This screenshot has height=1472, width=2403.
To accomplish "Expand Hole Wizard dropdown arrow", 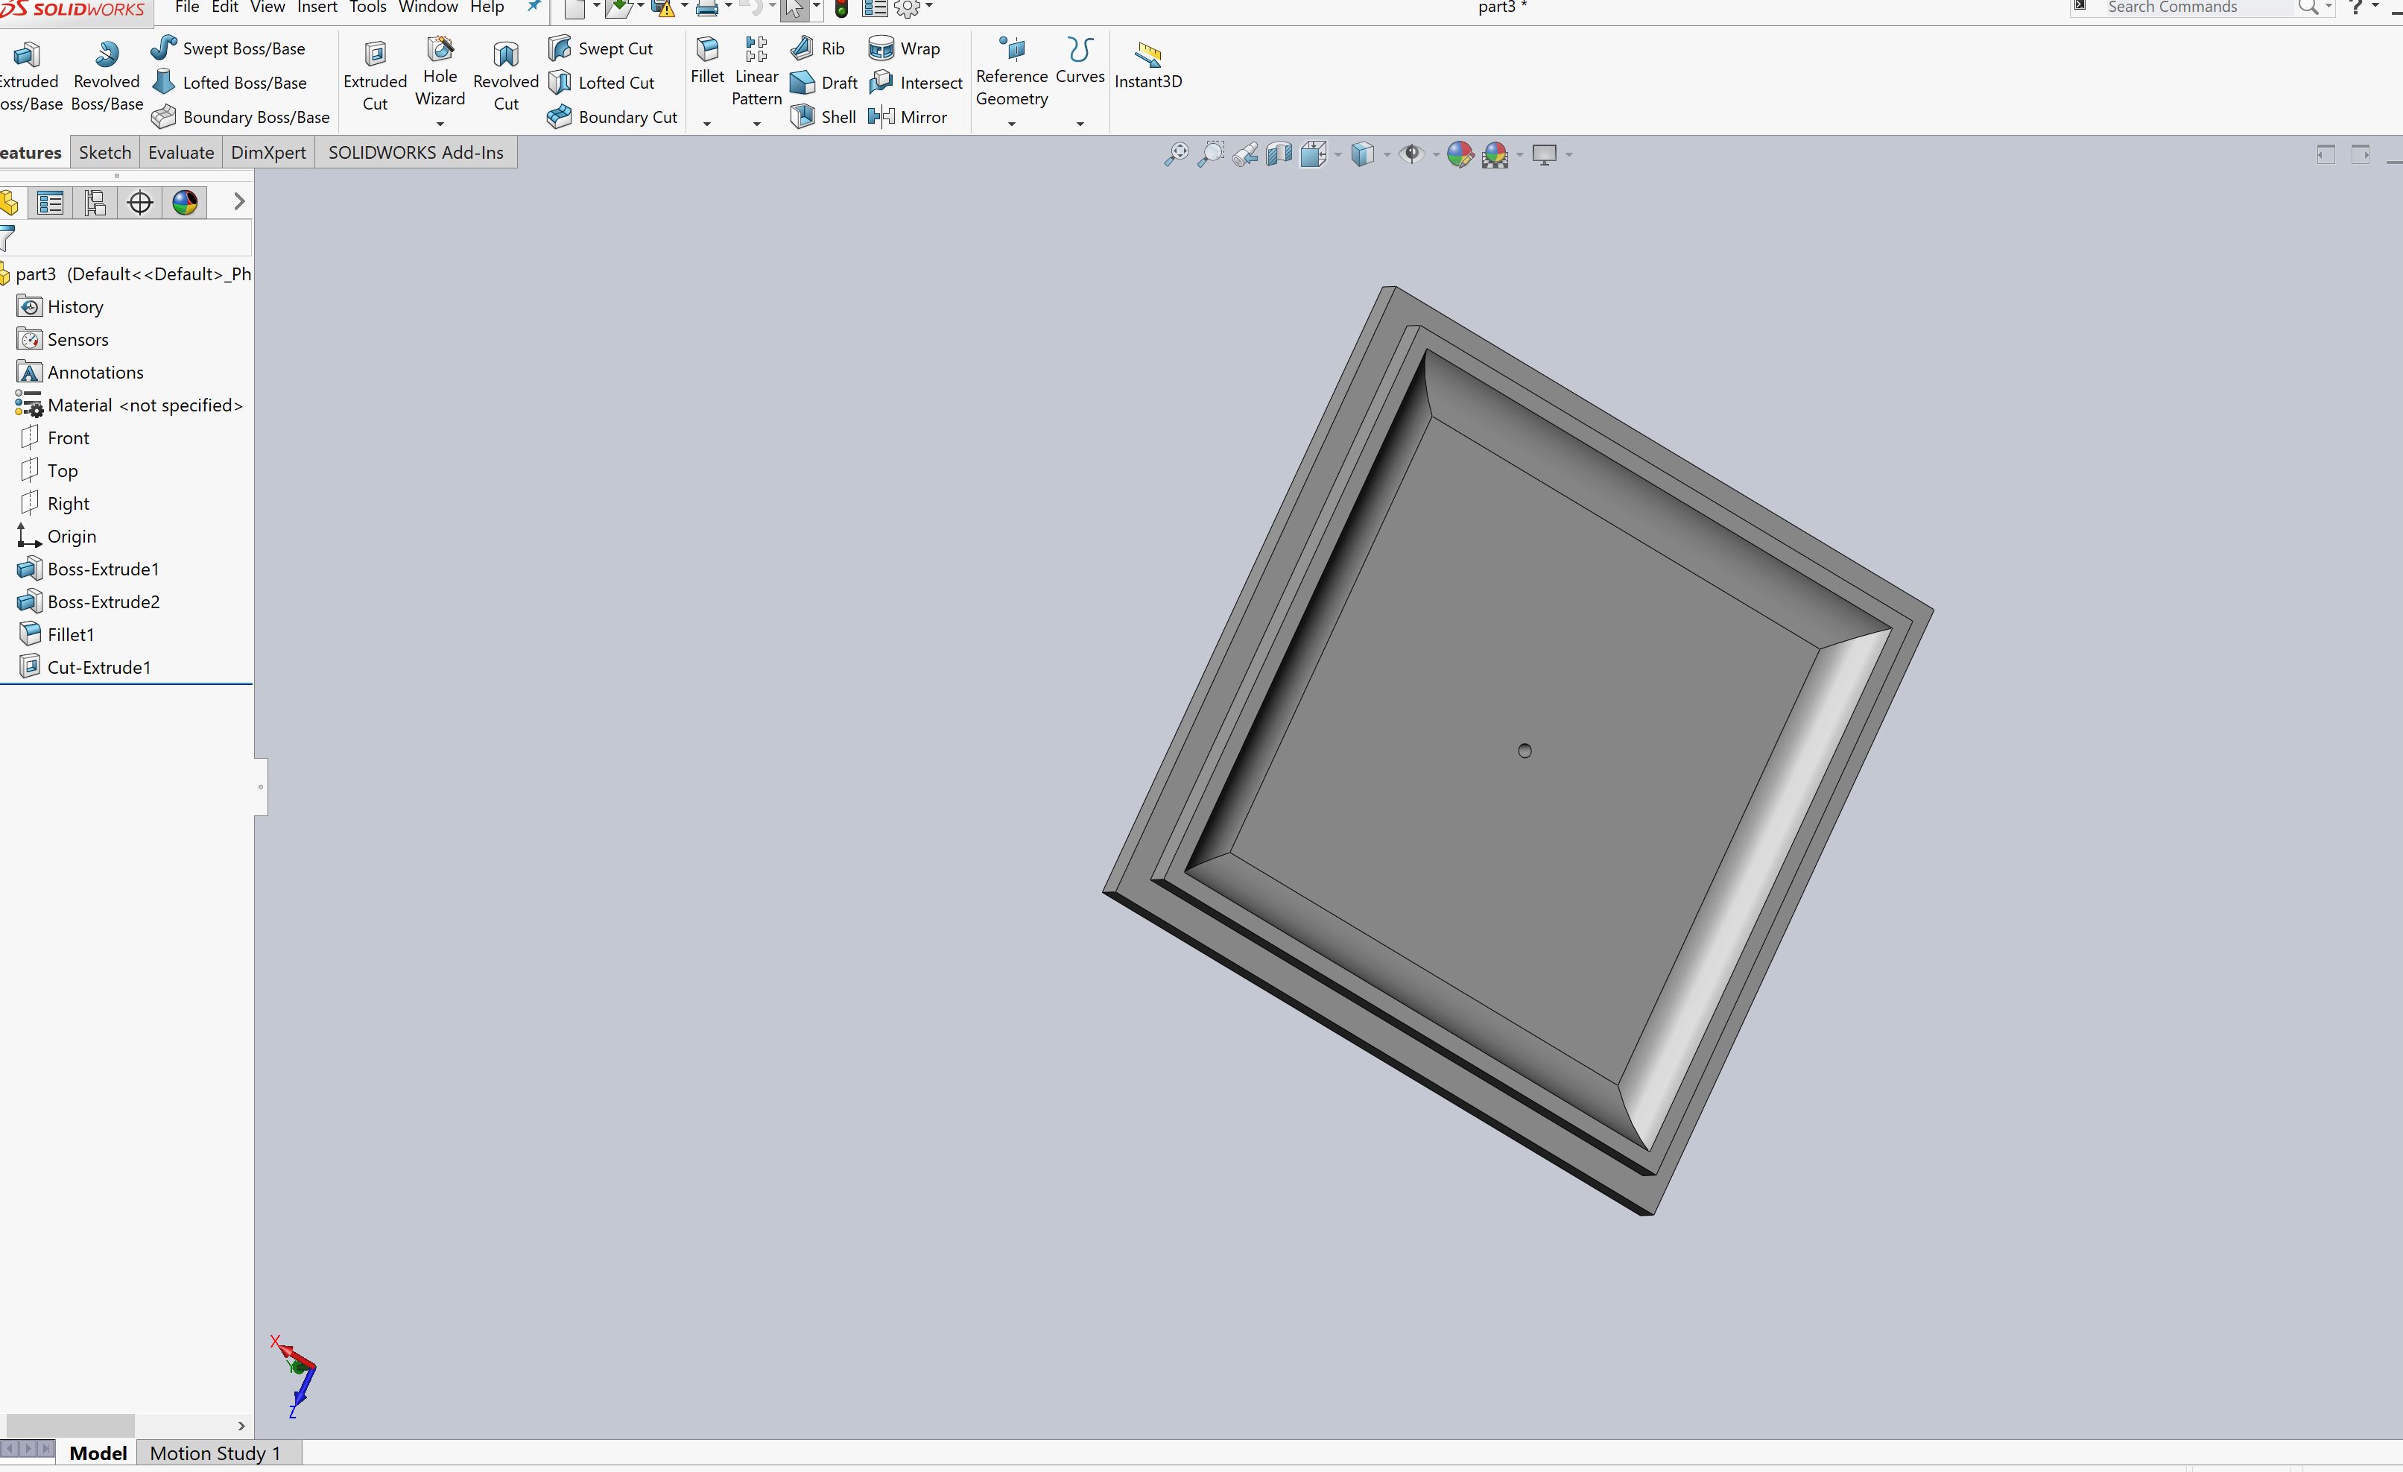I will [x=440, y=124].
